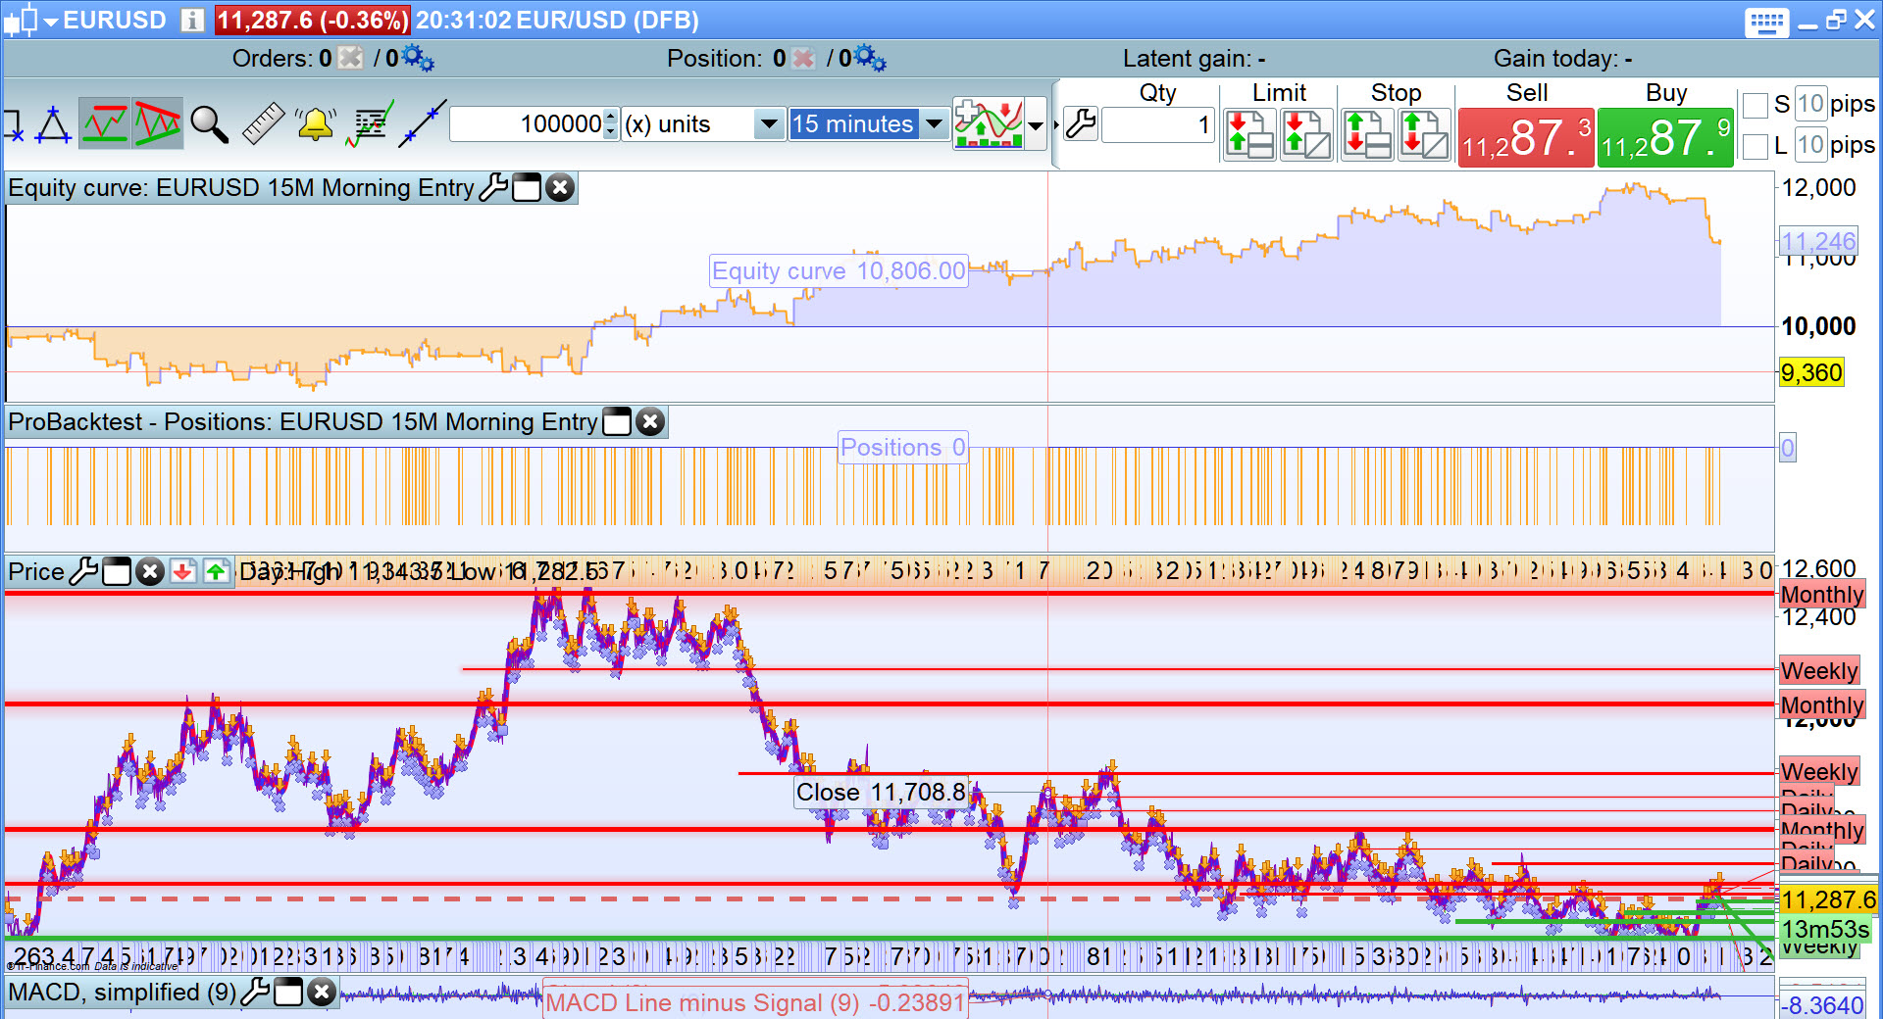Edit the L limit pips value field
Image resolution: width=1883 pixels, height=1019 pixels.
point(1811,145)
